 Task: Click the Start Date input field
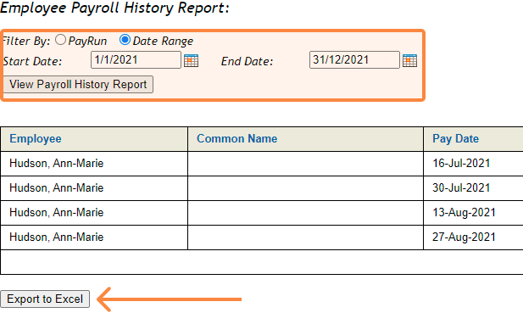pyautogui.click(x=136, y=59)
